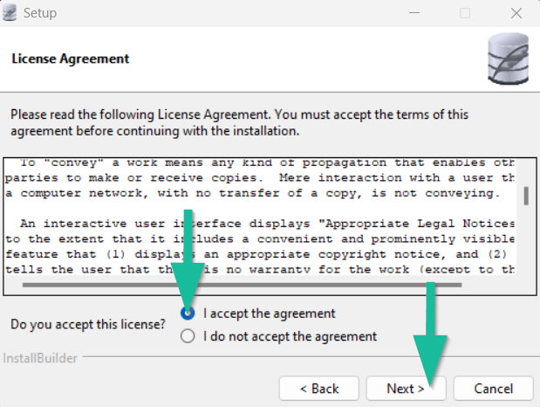Click the "License Agreement" heading
This screenshot has height=407, width=540.
pos(70,59)
